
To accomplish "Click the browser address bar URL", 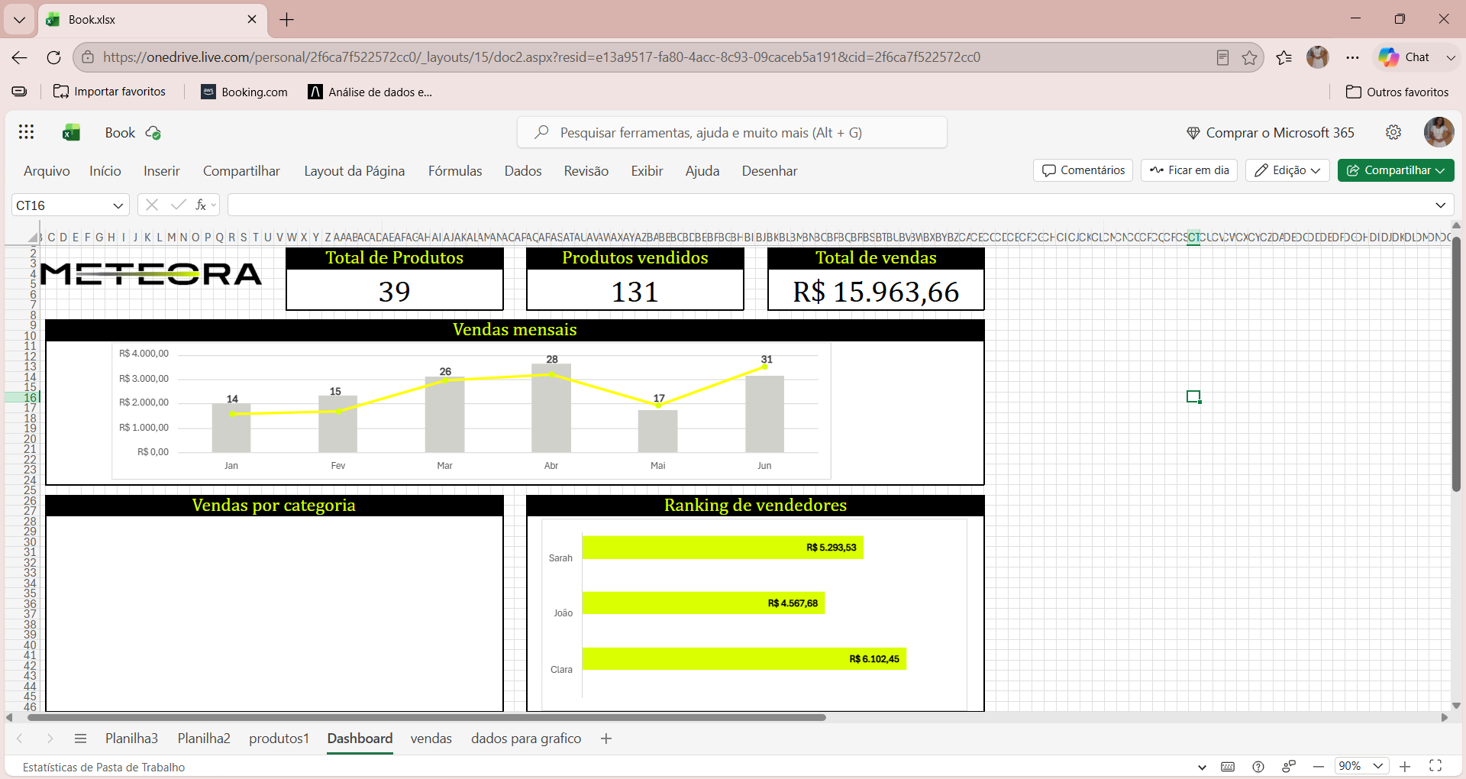I will point(541,57).
